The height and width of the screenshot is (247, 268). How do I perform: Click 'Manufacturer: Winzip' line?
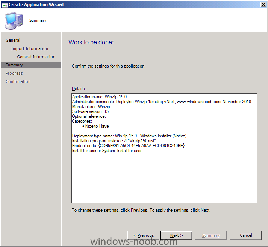pyautogui.click(x=91, y=107)
